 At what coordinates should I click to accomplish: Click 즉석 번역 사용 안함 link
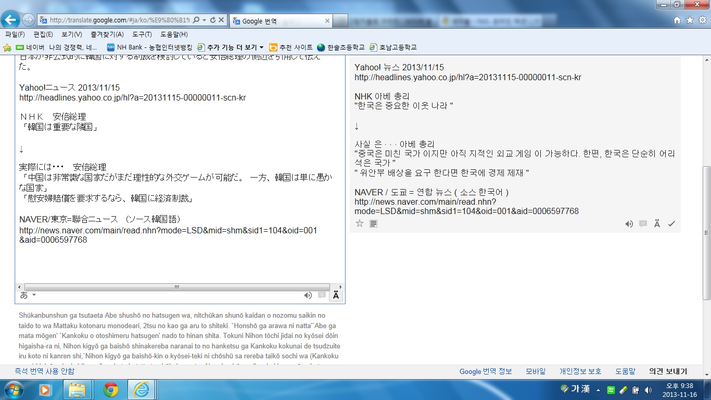pos(44,371)
